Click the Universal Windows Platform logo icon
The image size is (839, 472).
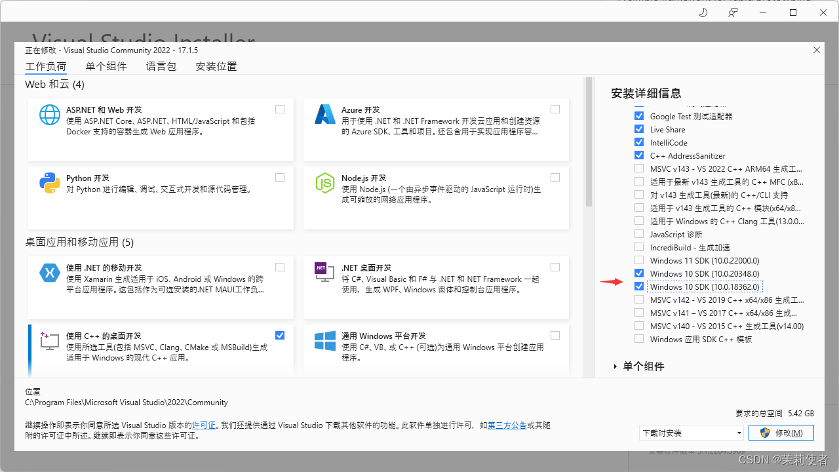[325, 341]
